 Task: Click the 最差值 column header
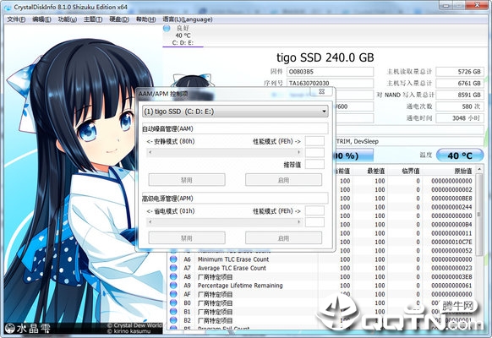coord(370,172)
